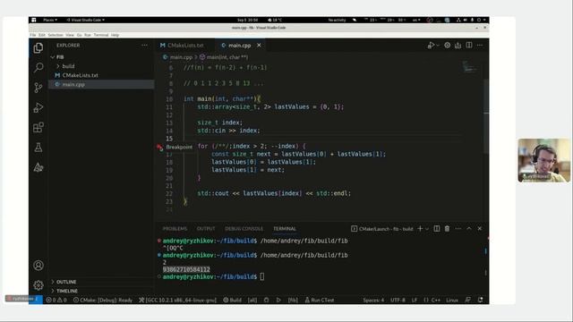Click the gear icon in editor toolbar
573x322 pixels.
pos(448,46)
